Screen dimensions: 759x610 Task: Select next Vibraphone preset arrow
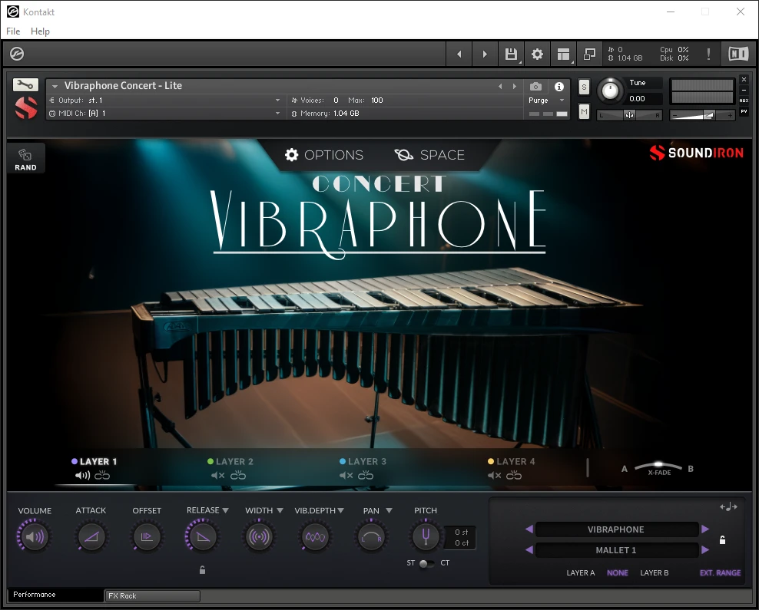[x=705, y=529]
